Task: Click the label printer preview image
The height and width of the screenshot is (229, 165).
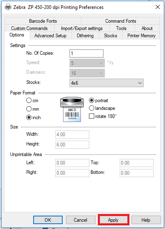Action: [72, 109]
